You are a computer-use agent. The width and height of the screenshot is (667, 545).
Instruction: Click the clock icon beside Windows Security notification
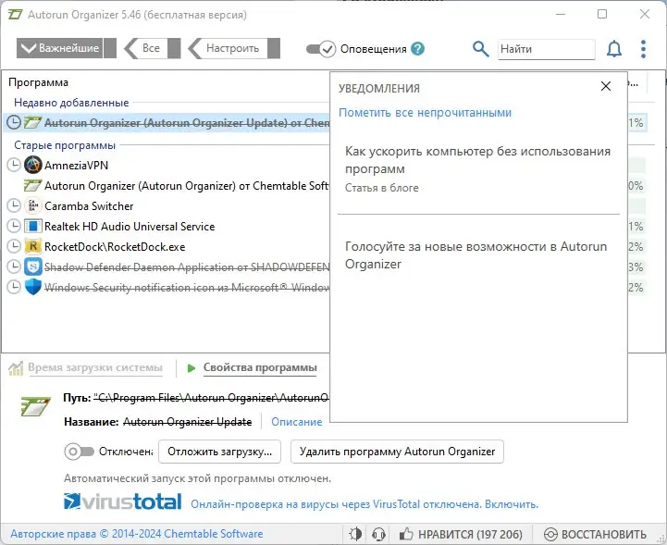pyautogui.click(x=14, y=288)
